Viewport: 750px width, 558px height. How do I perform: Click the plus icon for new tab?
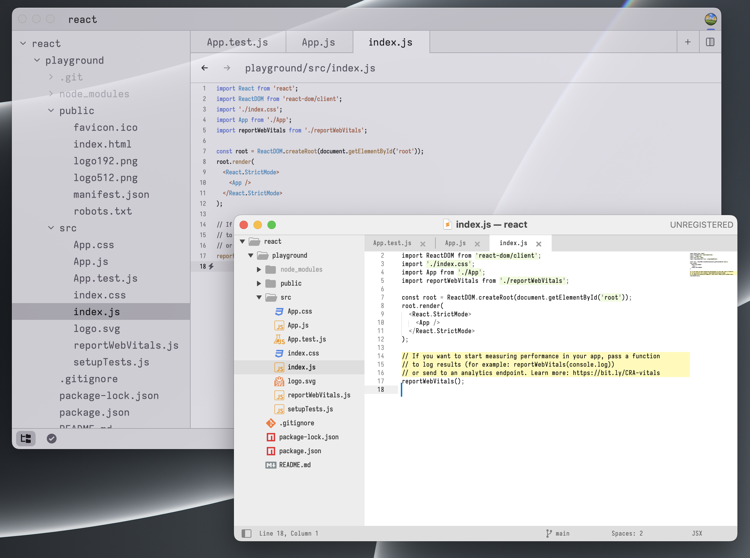(688, 42)
